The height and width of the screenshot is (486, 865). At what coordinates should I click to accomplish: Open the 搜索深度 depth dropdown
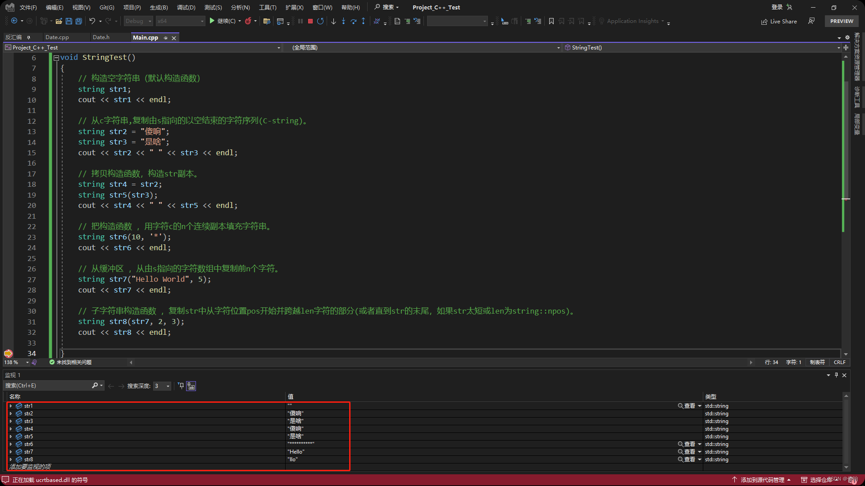click(162, 386)
